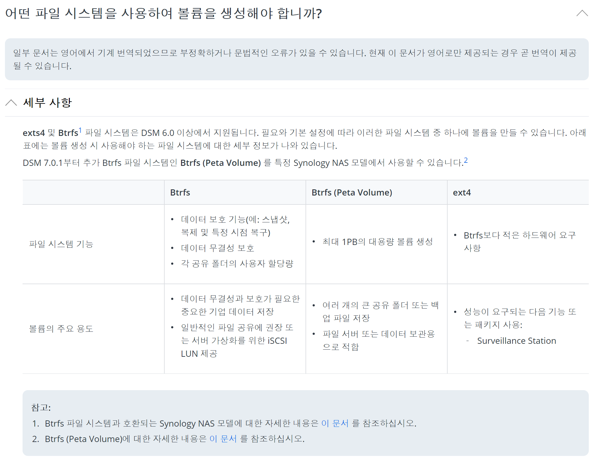Click the bold exts4 text
The width and height of the screenshot is (603, 459).
click(34, 133)
